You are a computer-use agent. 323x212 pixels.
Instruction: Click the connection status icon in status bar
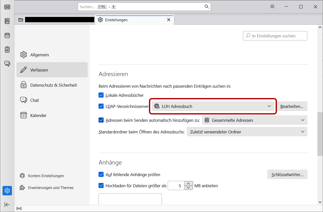(x=19, y=209)
